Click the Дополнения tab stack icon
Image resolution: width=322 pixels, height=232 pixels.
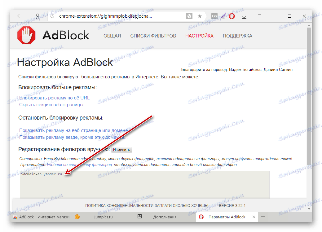(139, 217)
